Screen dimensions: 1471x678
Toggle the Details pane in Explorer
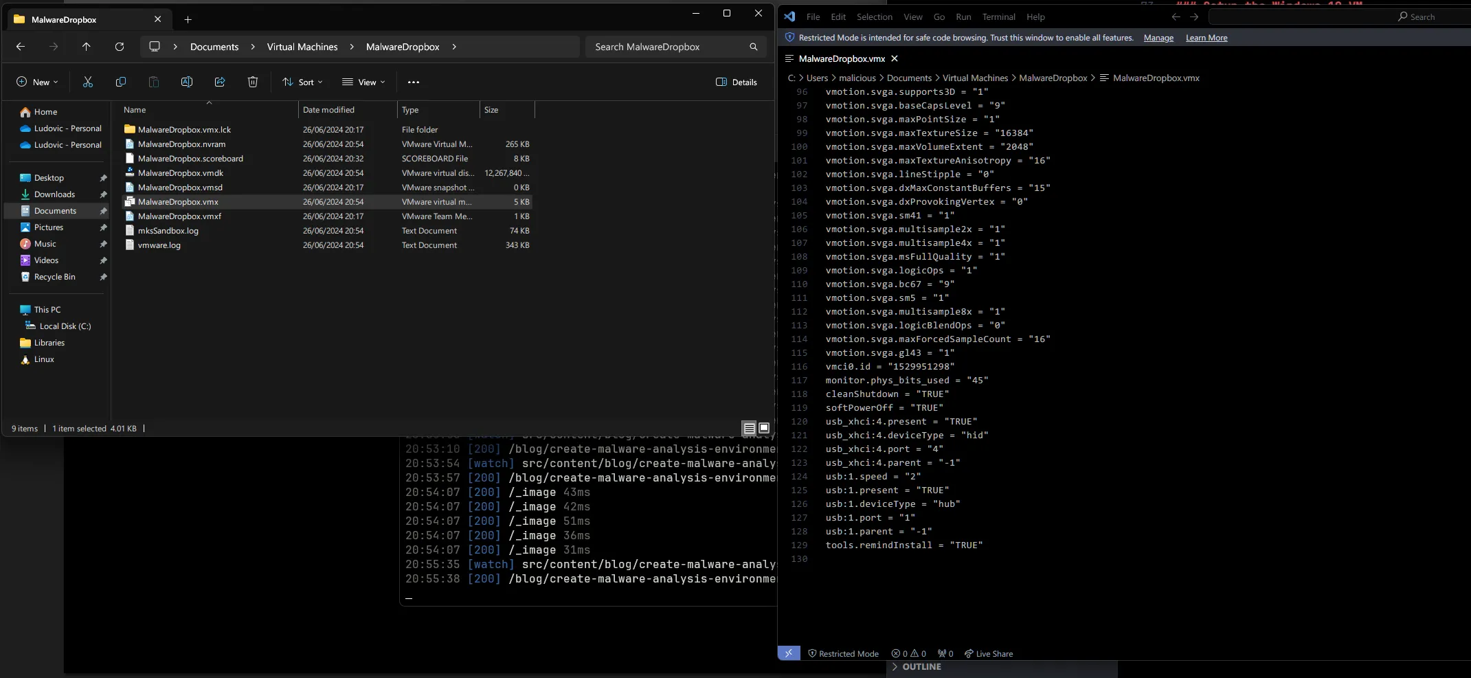click(x=737, y=82)
